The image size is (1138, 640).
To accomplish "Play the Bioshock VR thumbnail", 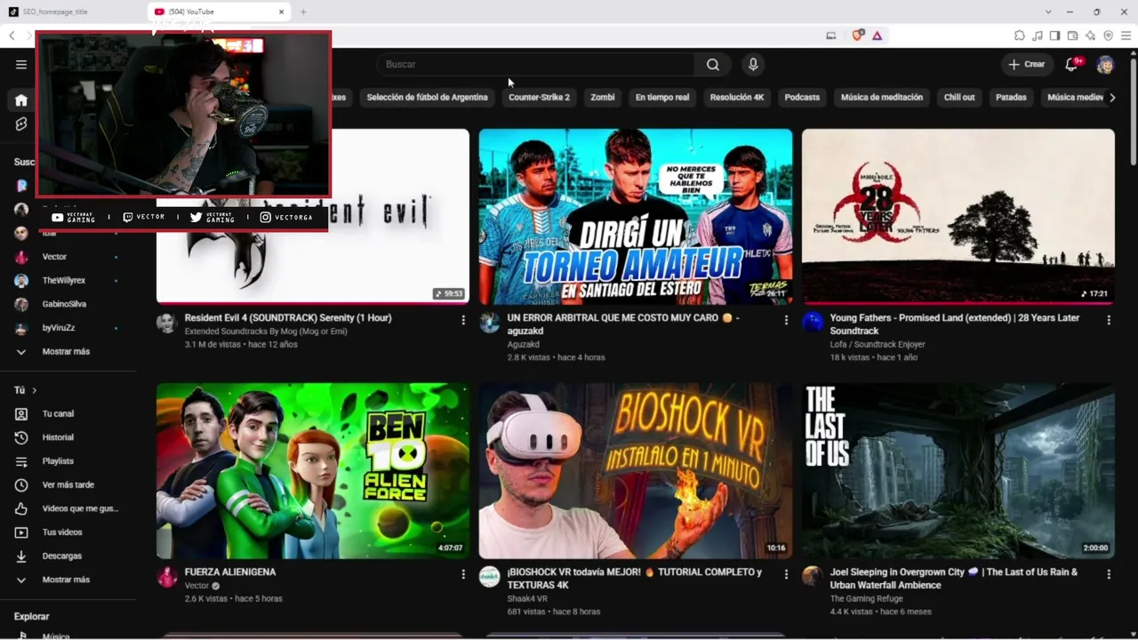I will pos(636,471).
